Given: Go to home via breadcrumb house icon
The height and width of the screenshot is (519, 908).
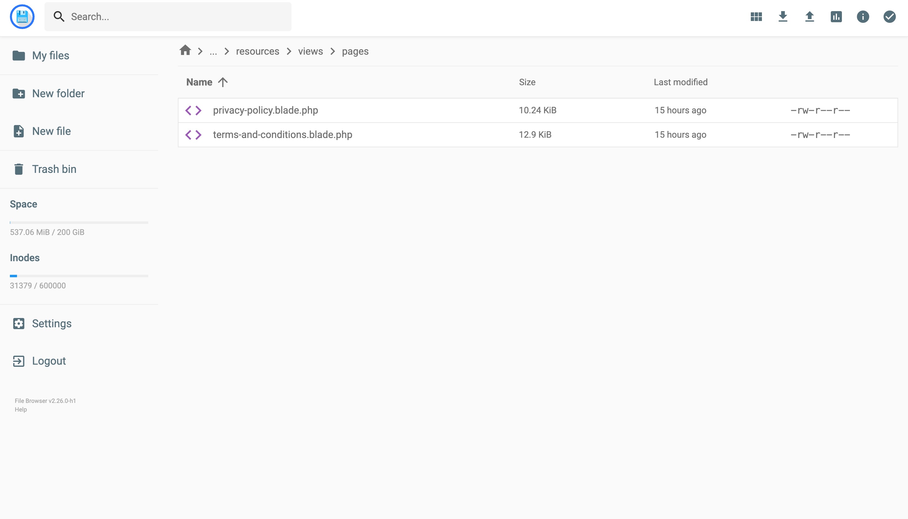Looking at the screenshot, I should coord(185,50).
